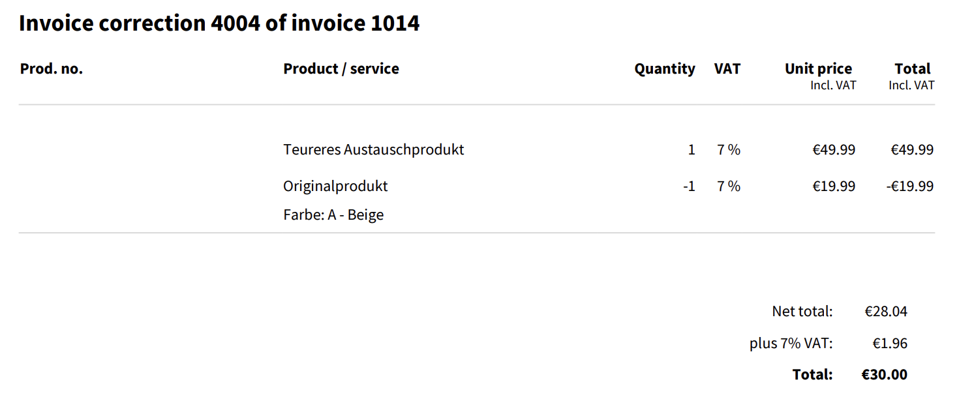Click the invoice correction 4004 heading
959x399 pixels.
pyautogui.click(x=219, y=23)
